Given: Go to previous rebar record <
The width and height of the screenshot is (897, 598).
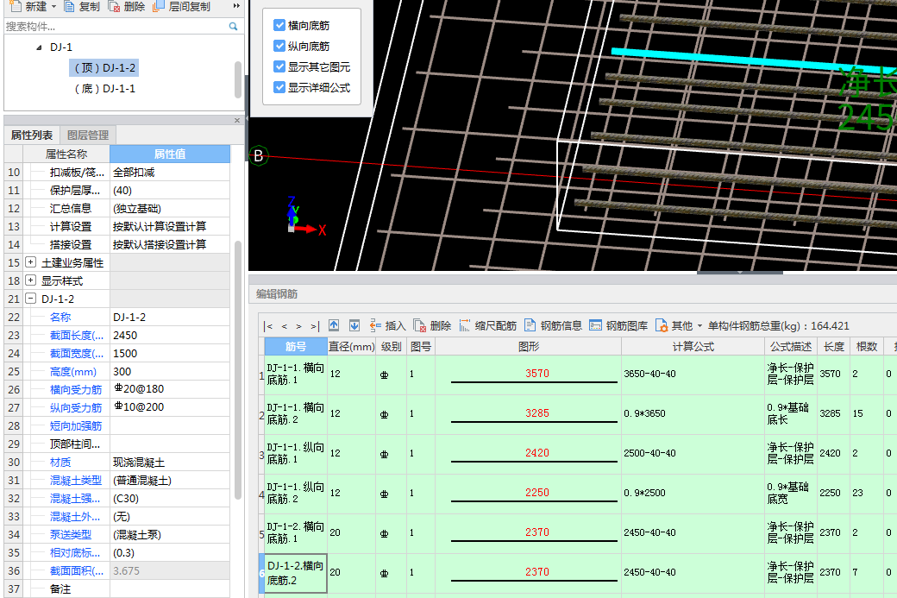Looking at the screenshot, I should tap(285, 326).
